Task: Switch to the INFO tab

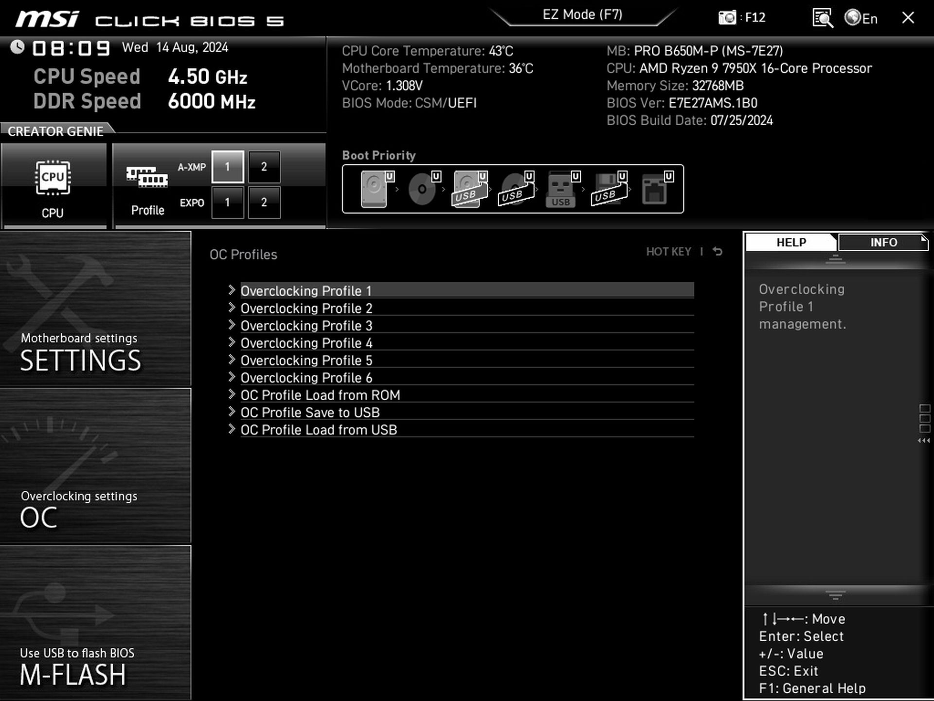Action: click(883, 242)
